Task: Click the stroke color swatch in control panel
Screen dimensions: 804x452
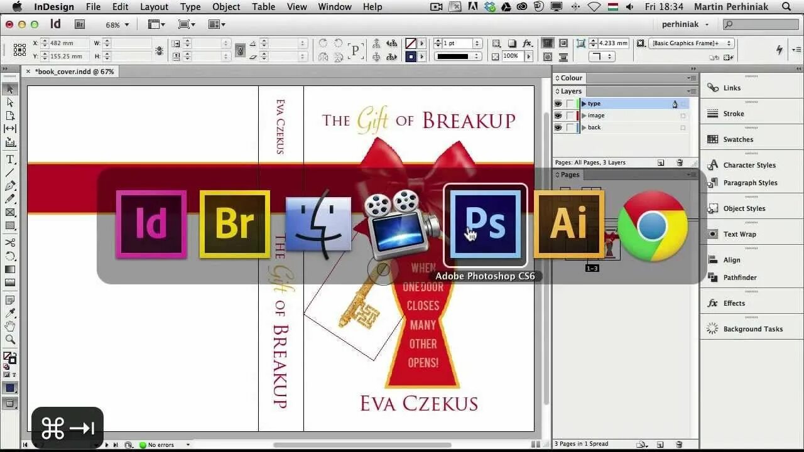Action: click(x=411, y=56)
